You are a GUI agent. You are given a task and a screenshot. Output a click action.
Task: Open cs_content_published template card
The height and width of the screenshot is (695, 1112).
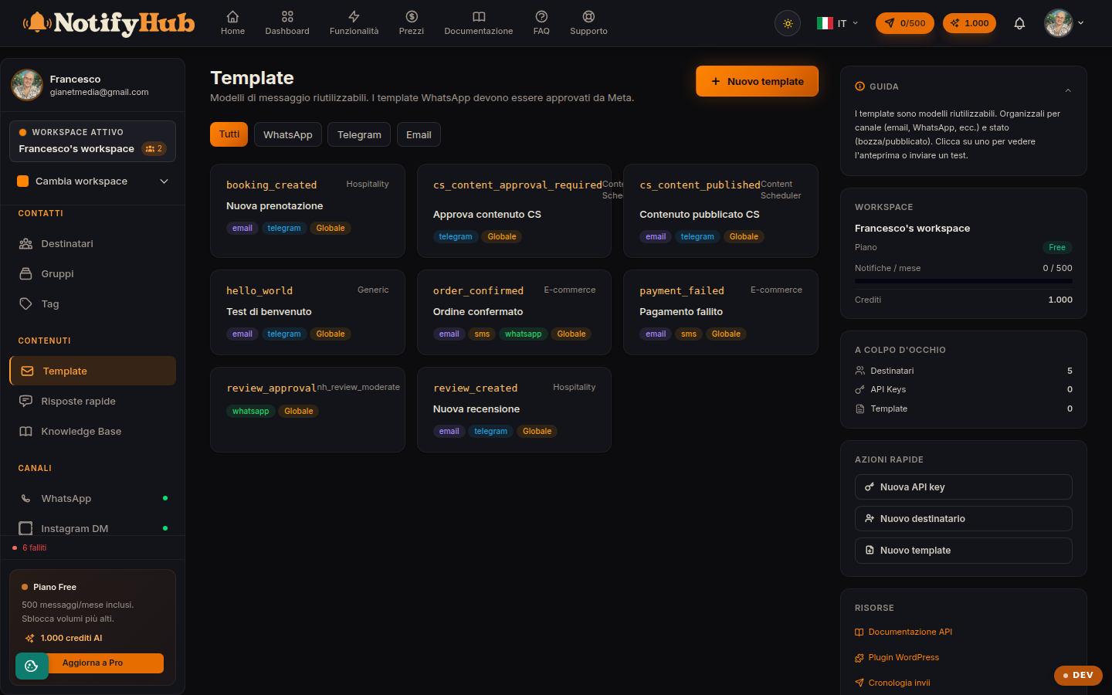pyautogui.click(x=720, y=211)
